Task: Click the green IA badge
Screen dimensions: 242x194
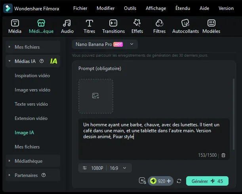Action: tap(53, 61)
